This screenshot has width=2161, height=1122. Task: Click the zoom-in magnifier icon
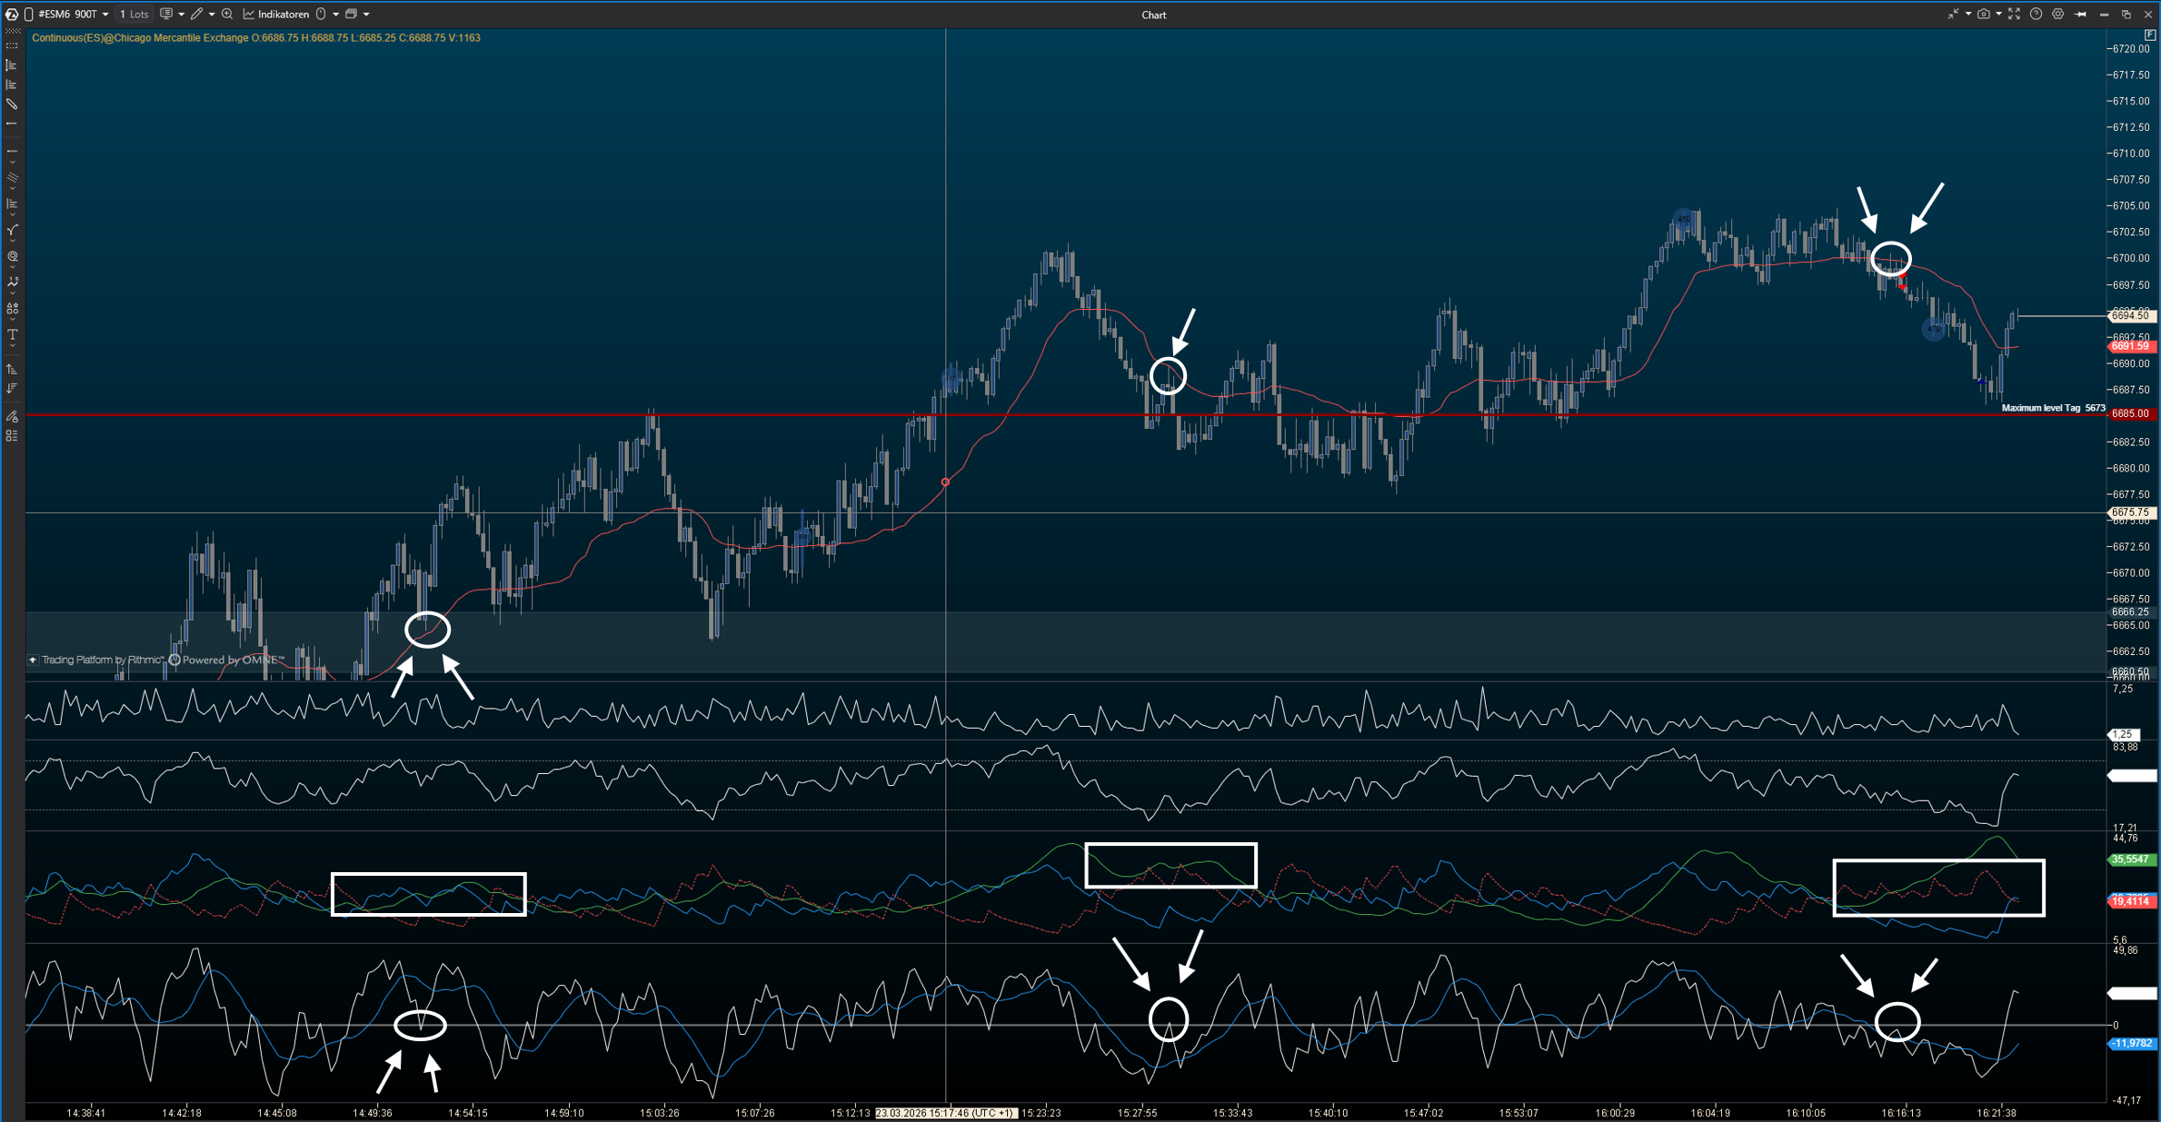(227, 15)
